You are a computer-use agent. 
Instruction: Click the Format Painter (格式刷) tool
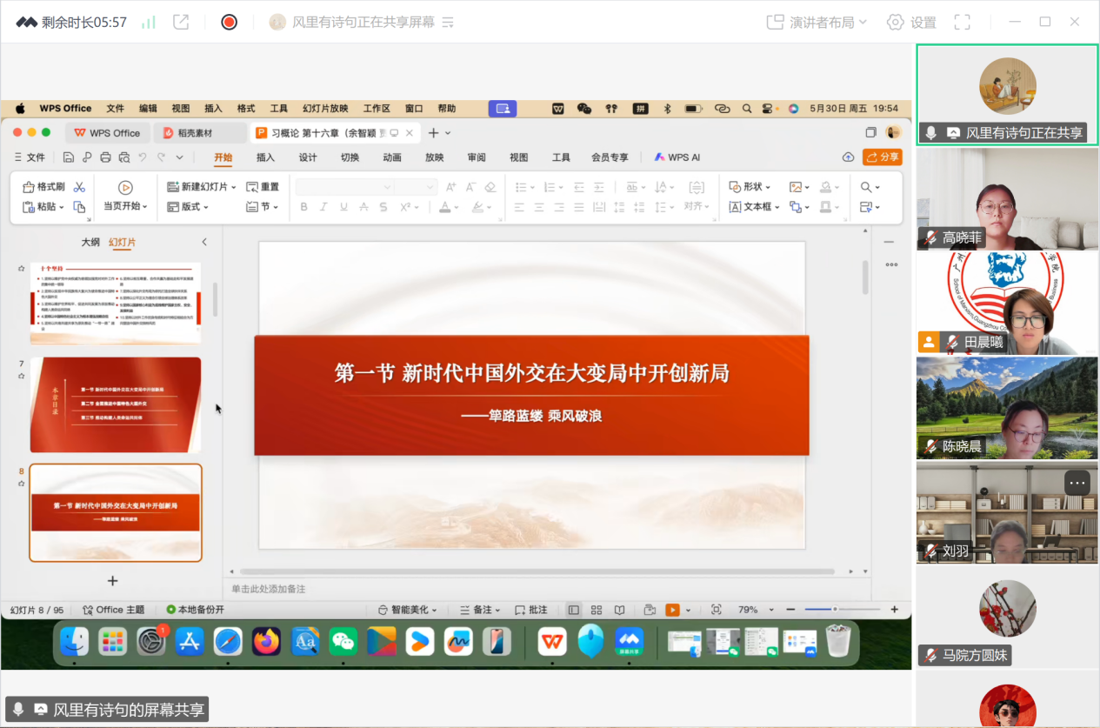[x=43, y=187]
